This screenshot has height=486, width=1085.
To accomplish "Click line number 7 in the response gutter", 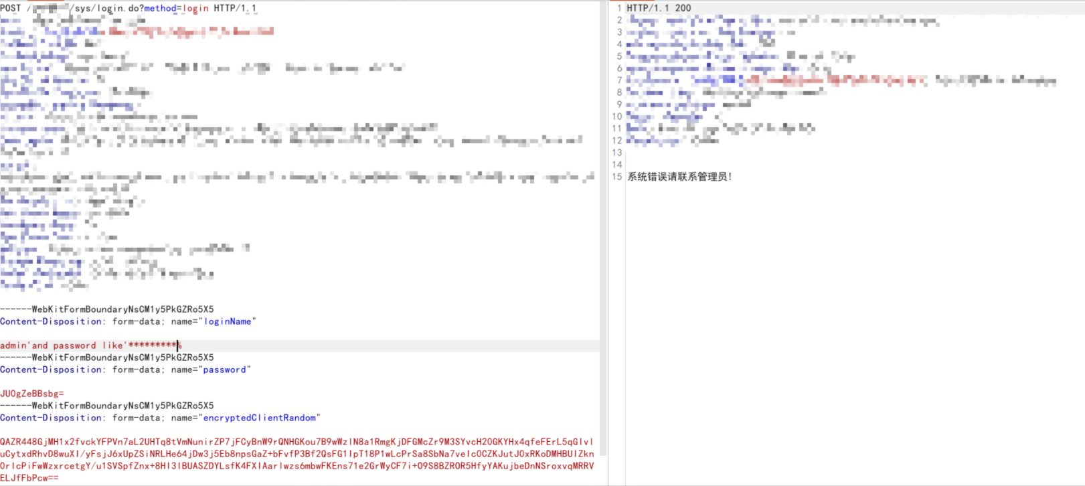I will 619,80.
